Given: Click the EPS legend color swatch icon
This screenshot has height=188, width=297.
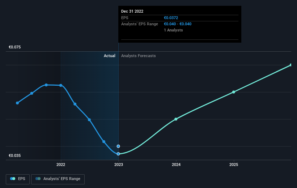Looking at the screenshot, I should (13, 179).
